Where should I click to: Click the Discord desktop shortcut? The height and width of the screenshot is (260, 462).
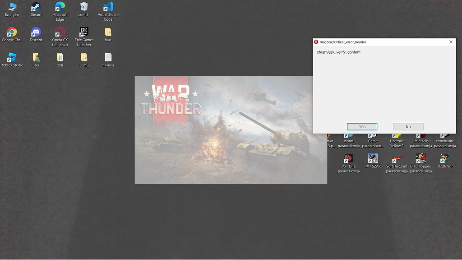[x=36, y=32]
